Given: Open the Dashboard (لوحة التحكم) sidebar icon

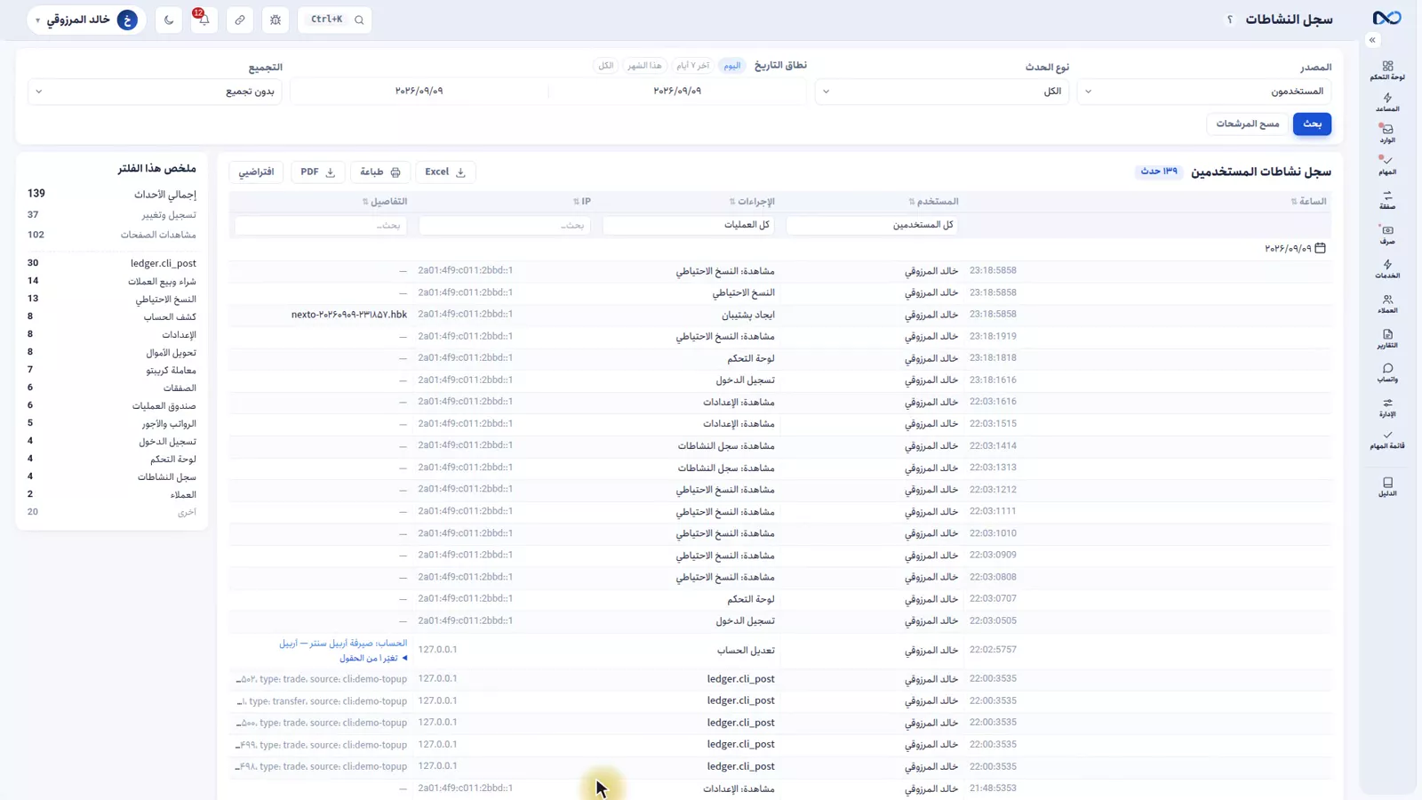Looking at the screenshot, I should [x=1387, y=71].
